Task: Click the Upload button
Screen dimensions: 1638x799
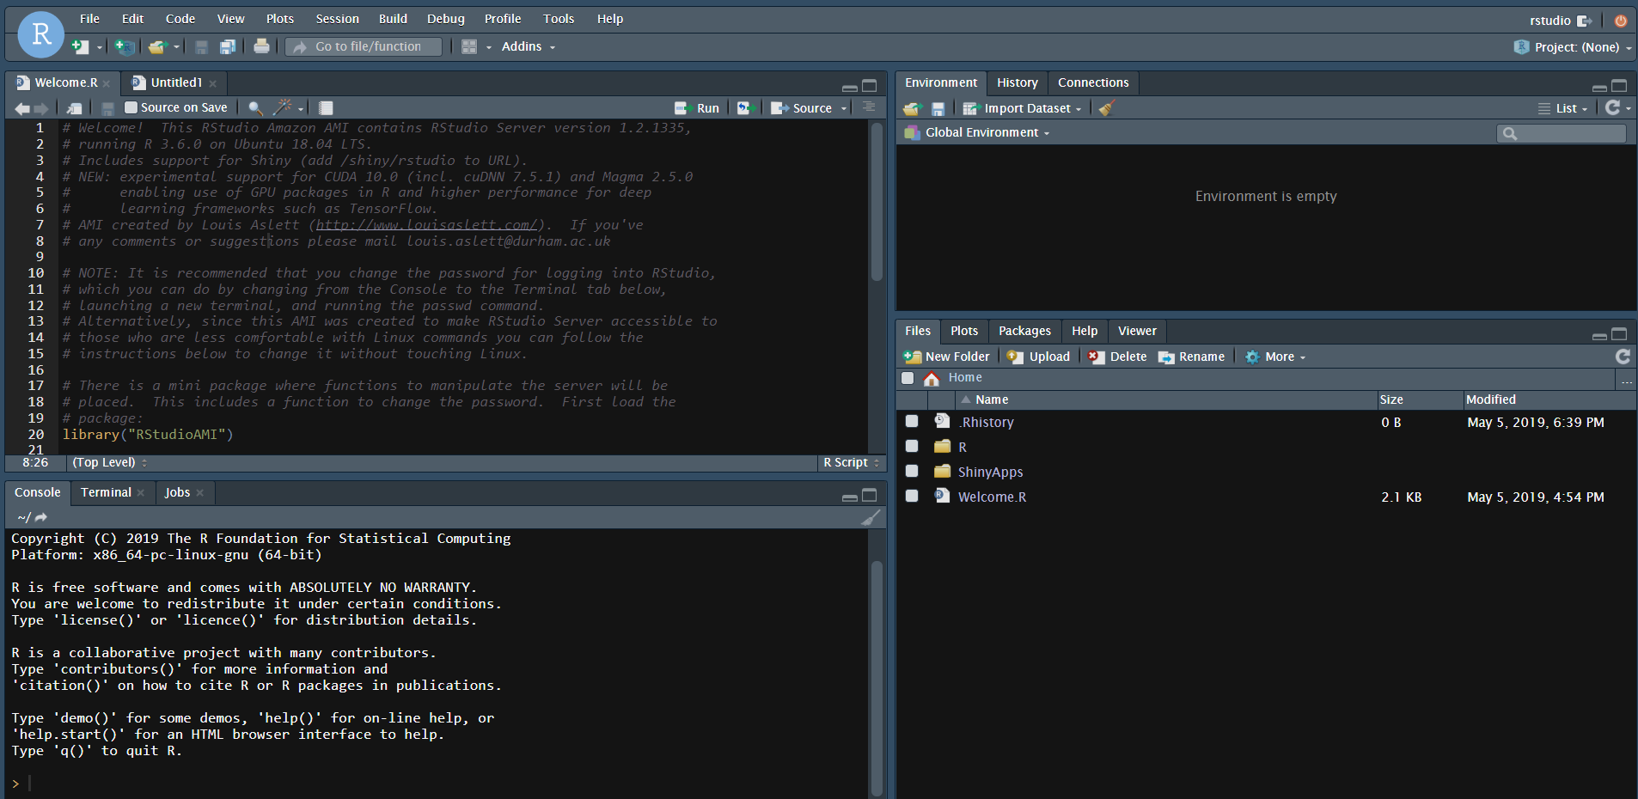Action: tap(1038, 357)
